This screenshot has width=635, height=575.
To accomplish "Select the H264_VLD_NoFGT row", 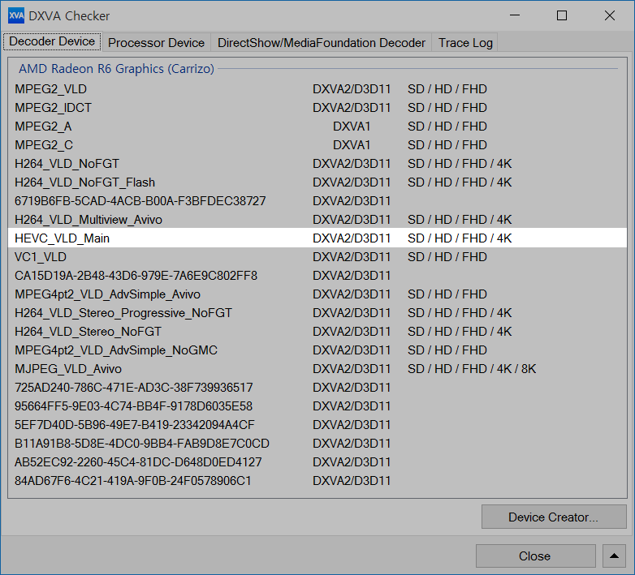I will click(x=317, y=163).
